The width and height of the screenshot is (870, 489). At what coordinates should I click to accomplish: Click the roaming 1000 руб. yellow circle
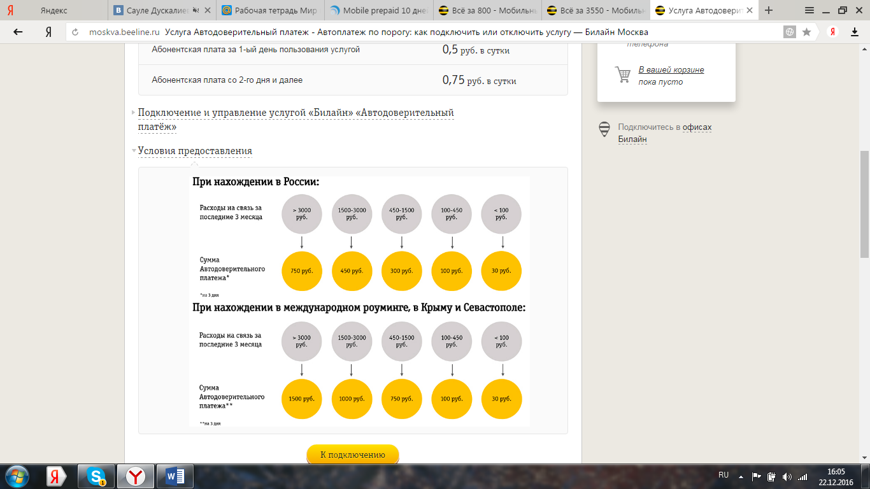pos(352,399)
